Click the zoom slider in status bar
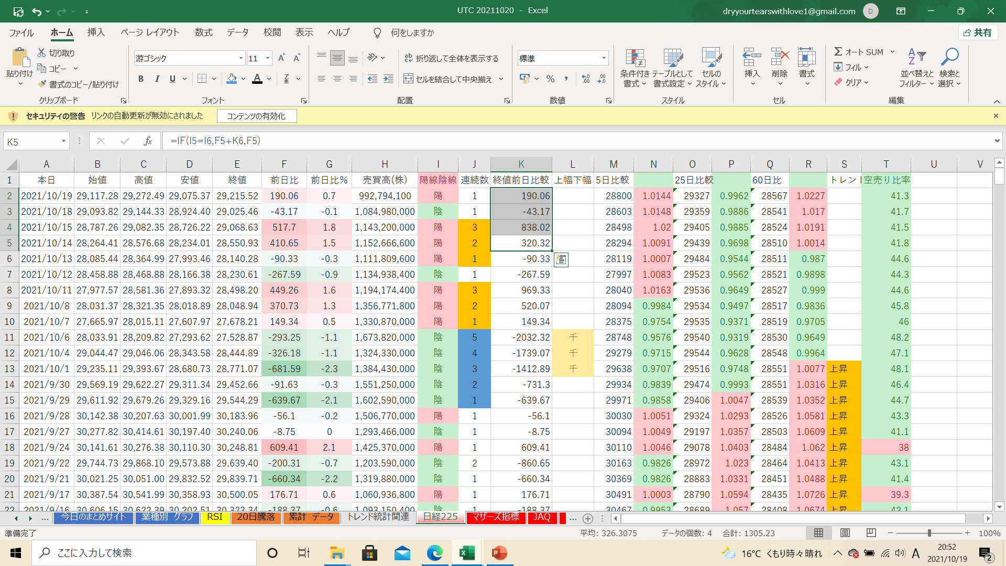Viewport: 1006px width, 566px height. tap(929, 533)
